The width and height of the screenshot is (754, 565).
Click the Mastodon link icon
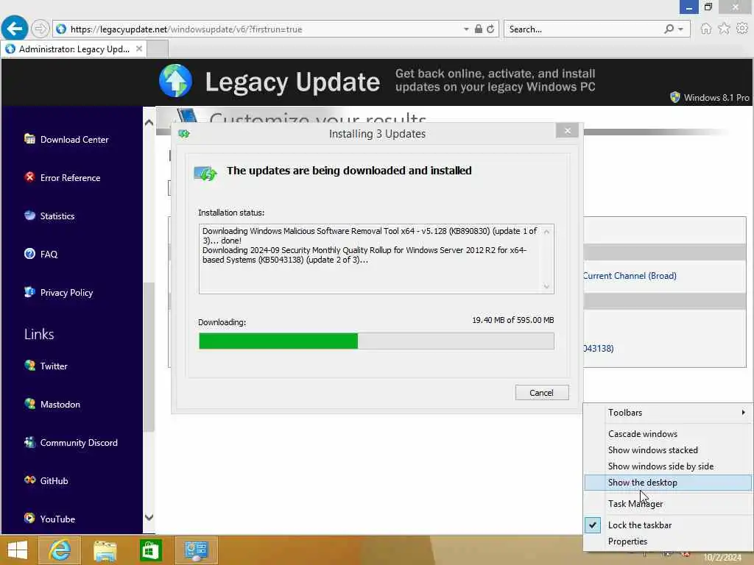[29, 404]
